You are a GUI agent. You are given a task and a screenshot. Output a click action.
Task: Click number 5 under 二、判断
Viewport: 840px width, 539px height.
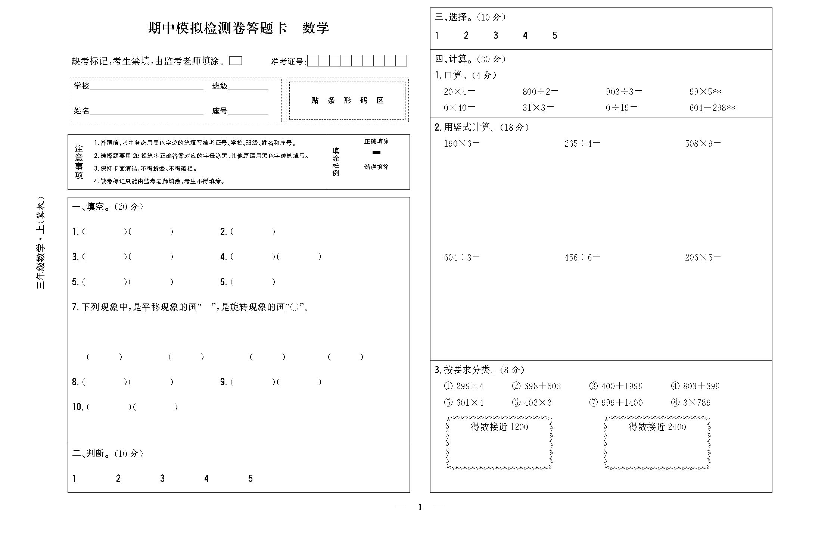coord(250,479)
